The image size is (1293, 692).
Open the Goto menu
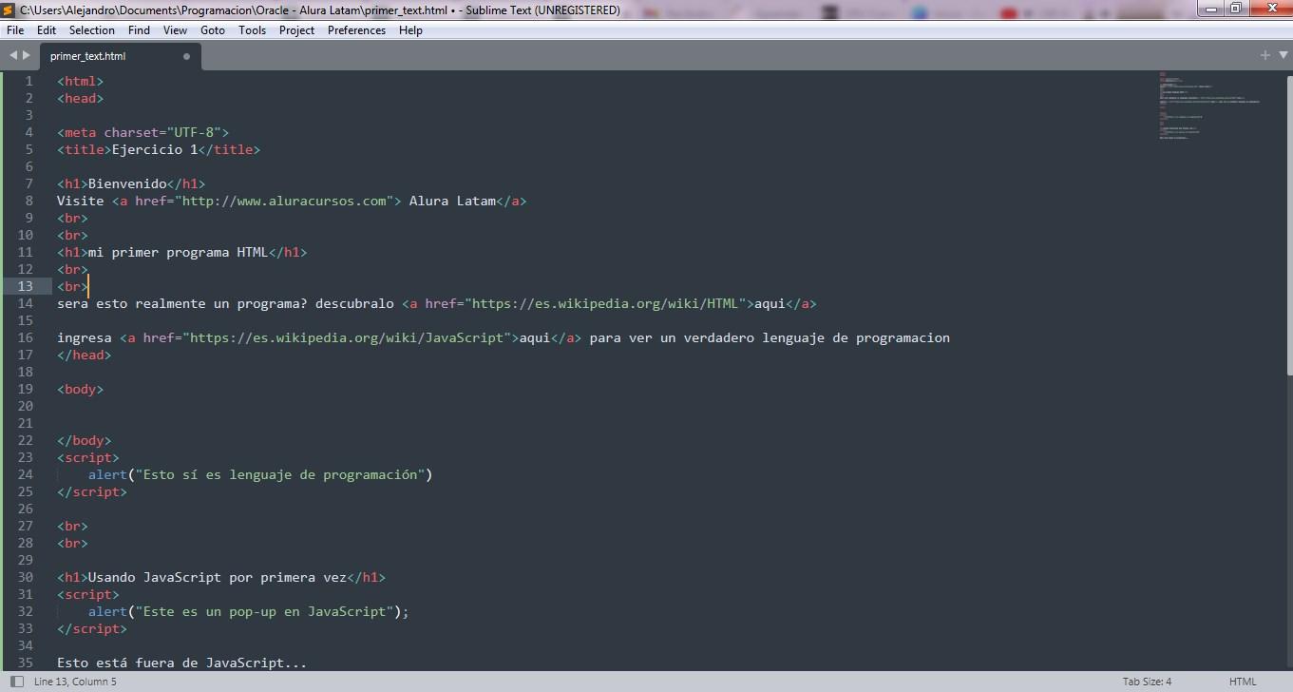[x=213, y=30]
